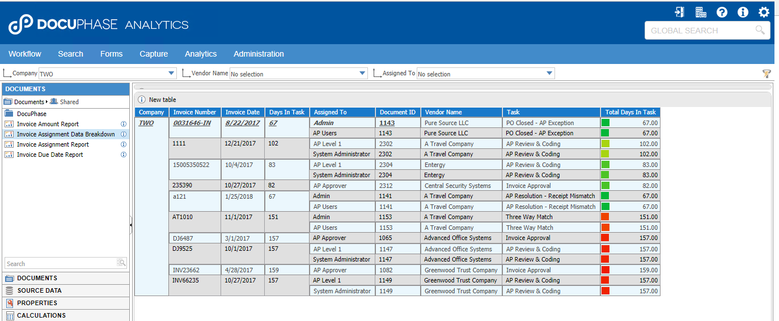Click the TWO company link in table
This screenshot has height=321, width=779.
coord(146,123)
